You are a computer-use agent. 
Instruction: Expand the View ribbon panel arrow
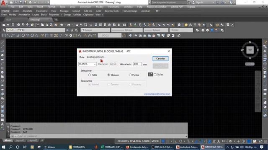point(102,15)
